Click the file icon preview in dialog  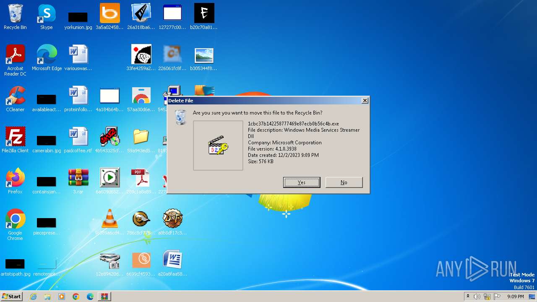tap(218, 146)
